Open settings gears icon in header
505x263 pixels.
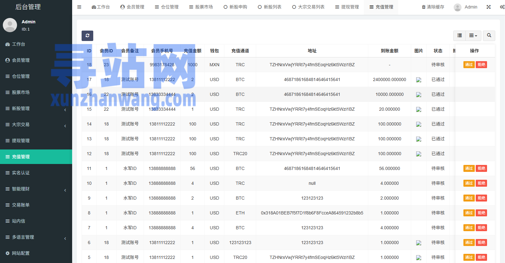pyautogui.click(x=502, y=7)
